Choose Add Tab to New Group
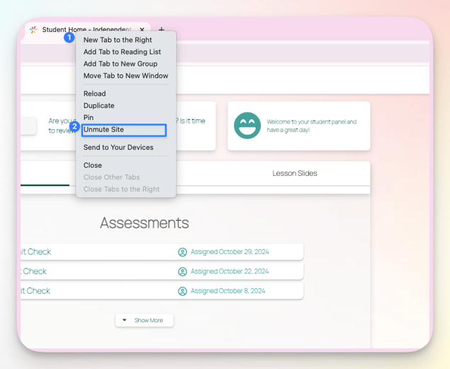This screenshot has height=369, width=450. tap(120, 64)
